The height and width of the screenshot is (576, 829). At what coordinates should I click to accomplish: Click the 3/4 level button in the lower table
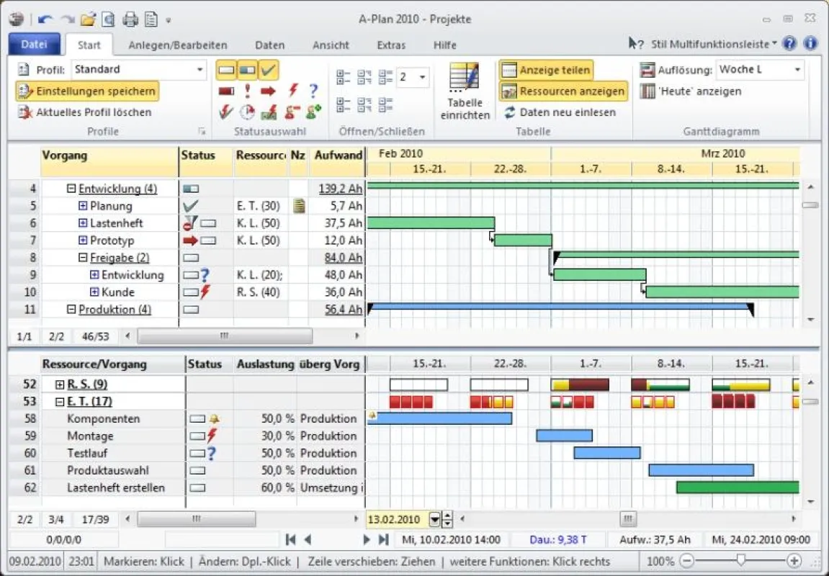(56, 519)
